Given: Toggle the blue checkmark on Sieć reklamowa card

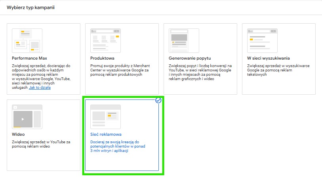Looking at the screenshot, I should click(158, 100).
